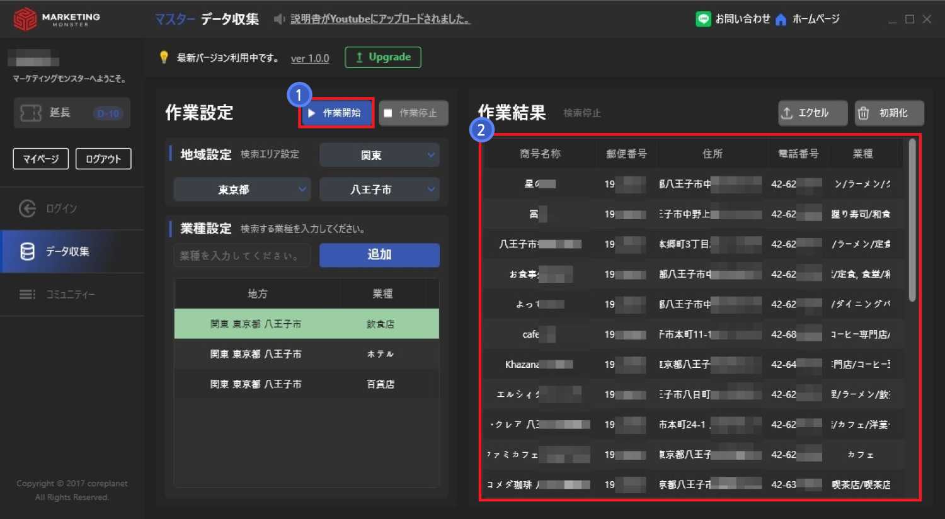Open the 関東 region dropdown
This screenshot has height=519, width=945.
[x=379, y=155]
